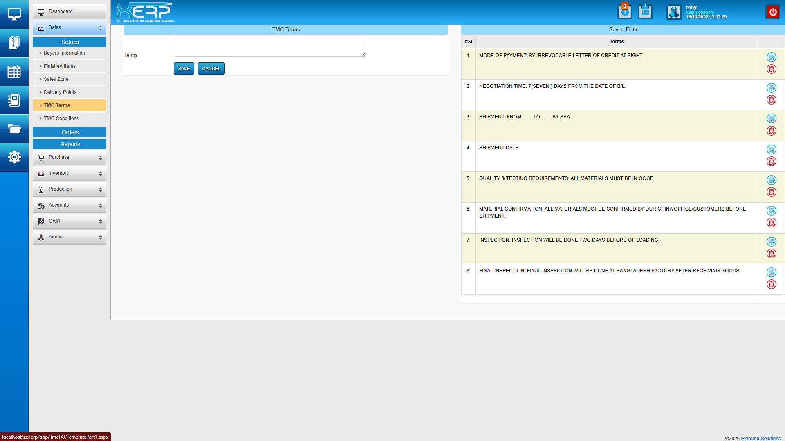The image size is (785, 441).
Task: Open the folder icon in sidebar
Action: pos(14,129)
